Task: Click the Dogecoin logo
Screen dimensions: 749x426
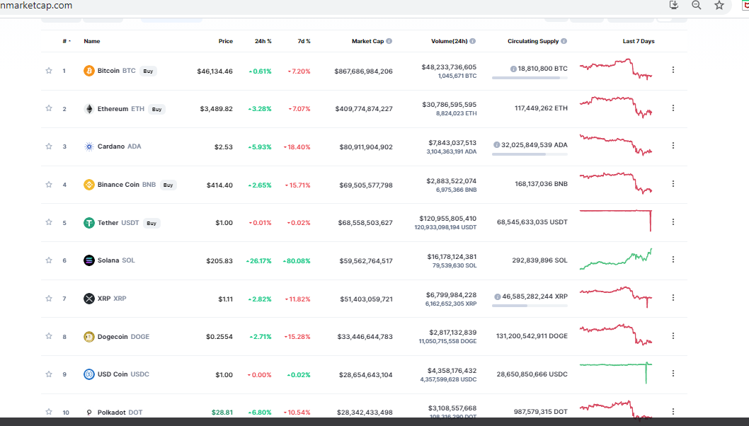Action: 89,337
